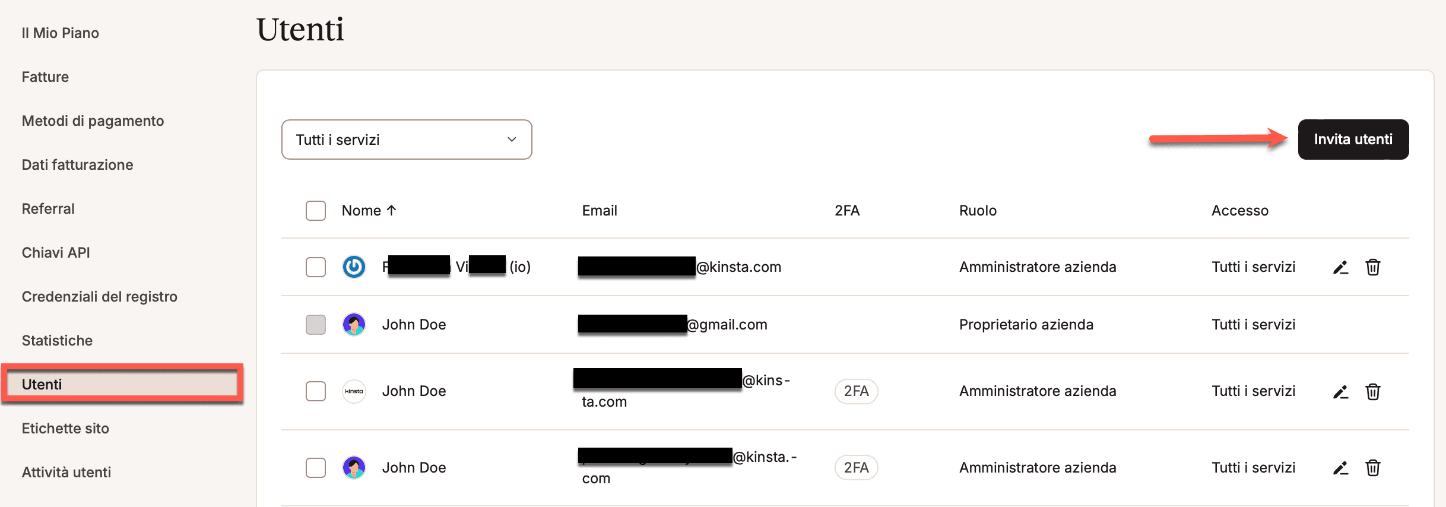The width and height of the screenshot is (1446, 507).
Task: Click John Doe's avatar in the Proprietario azienda row
Action: 354,325
